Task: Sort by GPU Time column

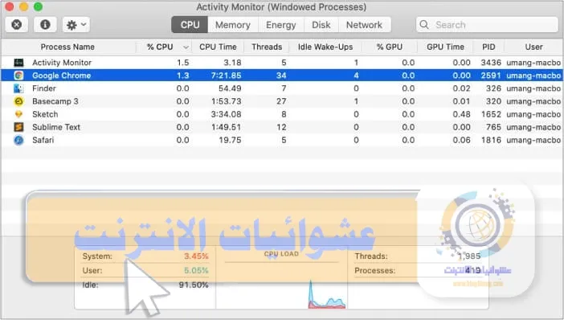Action: [x=445, y=47]
